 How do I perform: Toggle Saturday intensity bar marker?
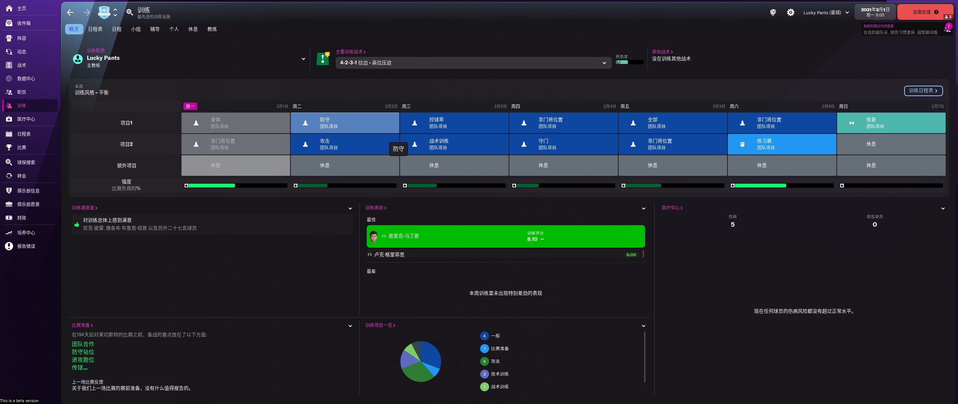(x=733, y=186)
